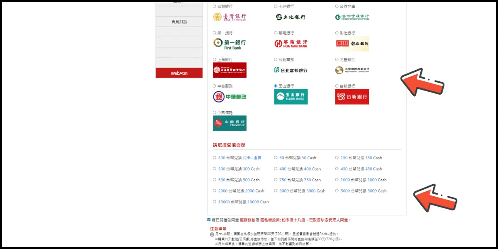Choose the 150 台幣兌換 150 Cash option

[337, 158]
